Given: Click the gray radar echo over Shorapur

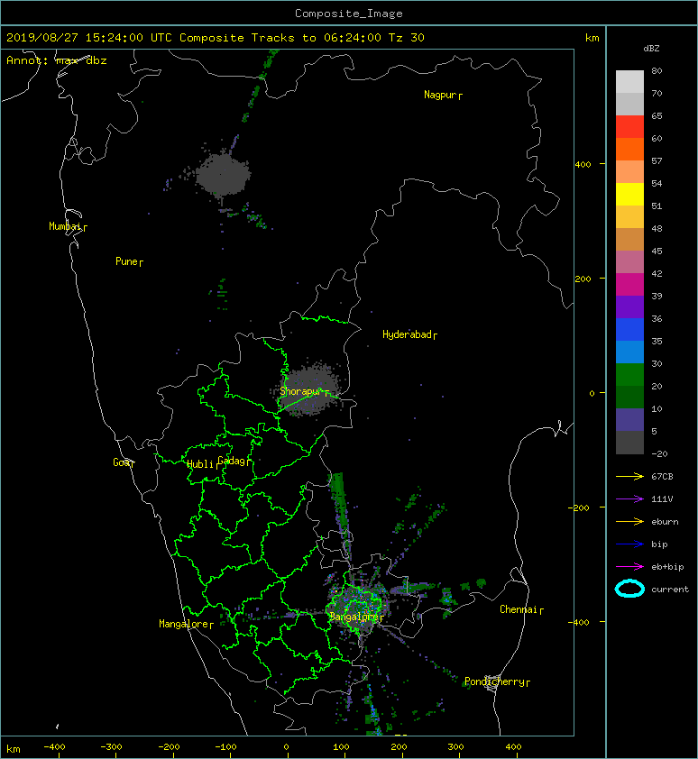Looking at the screenshot, I should pos(310,389).
